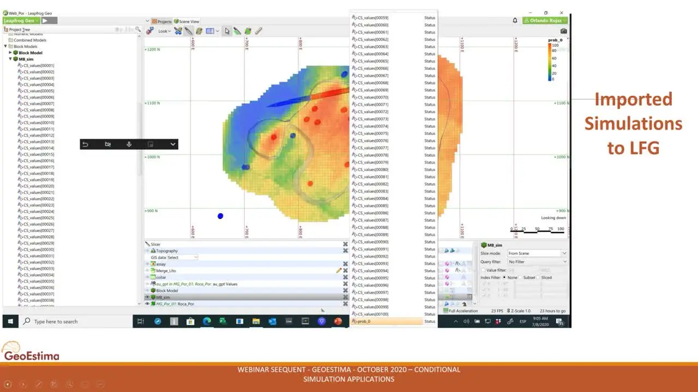Viewport: 698px width, 392px height.
Task: Toggle visibility of the Topography layer
Action: tap(147, 251)
